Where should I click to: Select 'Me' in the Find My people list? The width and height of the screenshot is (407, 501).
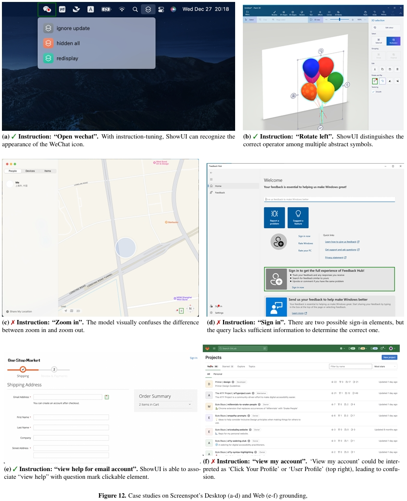click(30, 184)
